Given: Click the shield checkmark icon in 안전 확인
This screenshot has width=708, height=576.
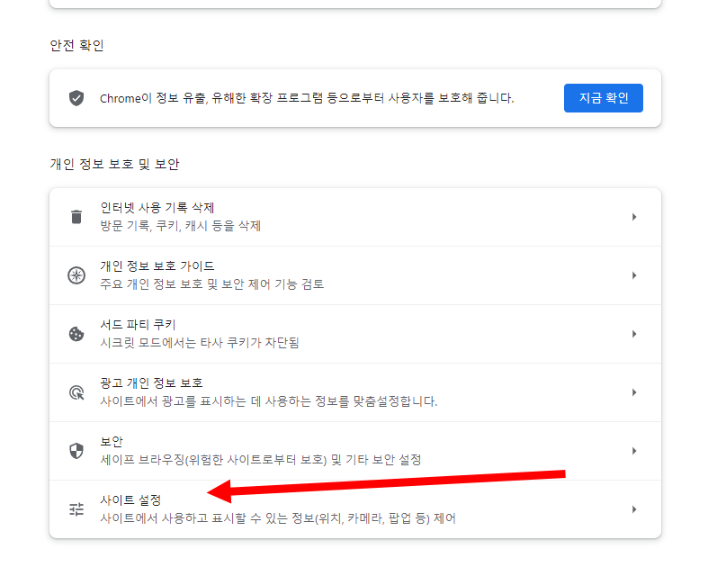Looking at the screenshot, I should point(76,98).
